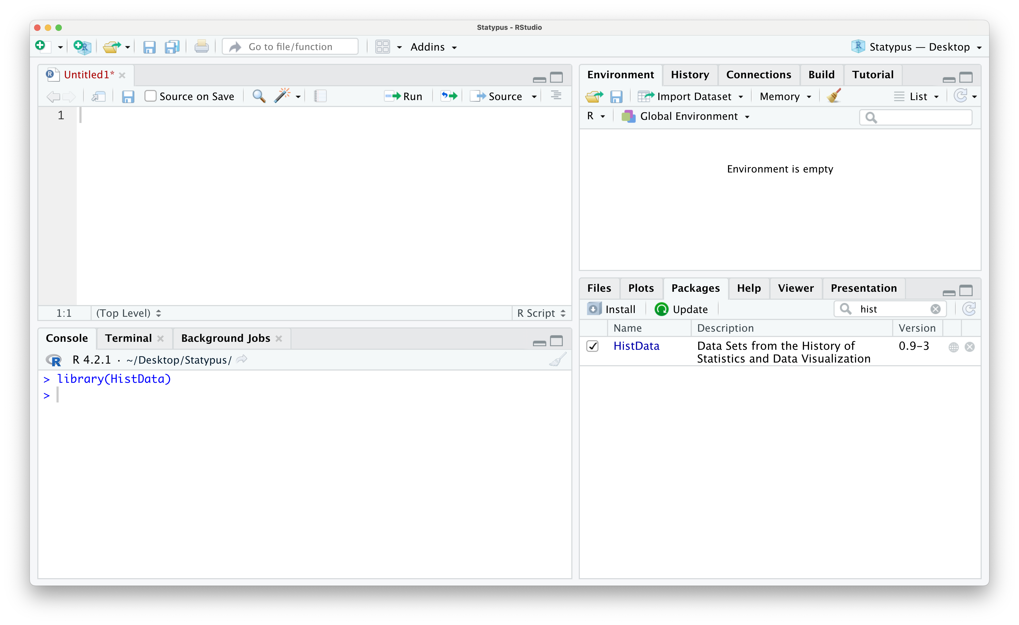The height and width of the screenshot is (625, 1019).
Task: Open the Addins dropdown menu
Action: pos(433,47)
